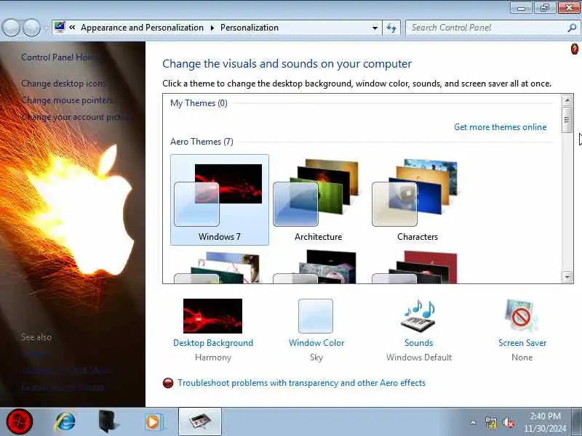Image resolution: width=582 pixels, height=436 pixels.
Task: Click My Themes (0) header
Action: pos(199,103)
